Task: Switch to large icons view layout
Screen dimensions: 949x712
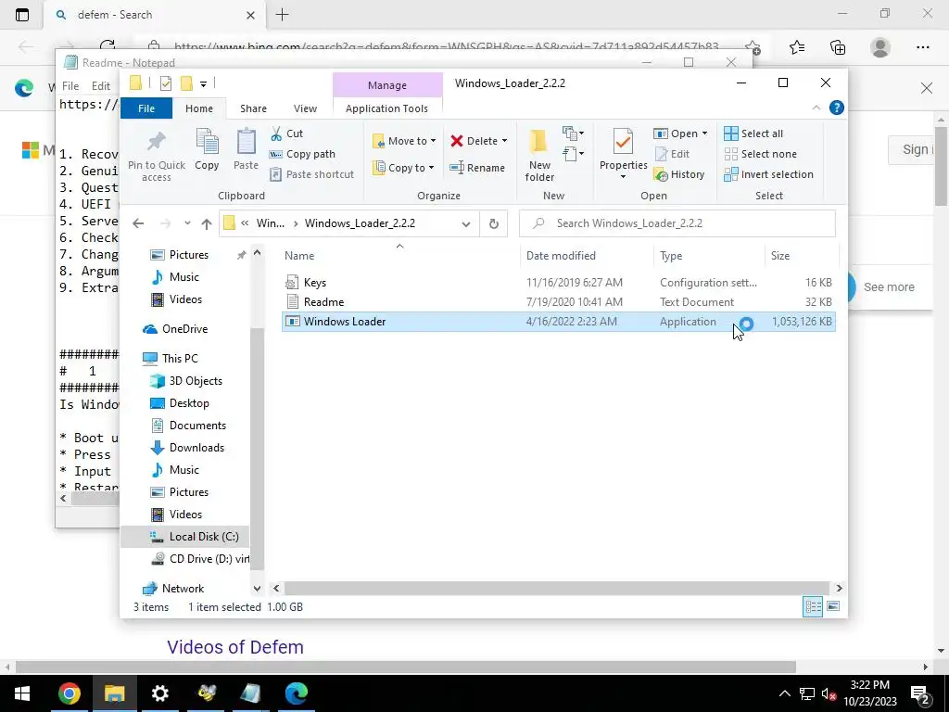Action: (x=833, y=606)
